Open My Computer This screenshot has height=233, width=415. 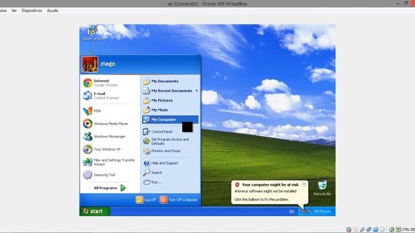click(x=170, y=119)
